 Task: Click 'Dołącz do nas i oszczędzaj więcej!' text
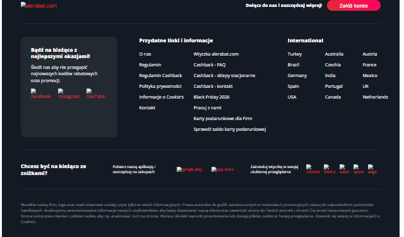click(283, 6)
